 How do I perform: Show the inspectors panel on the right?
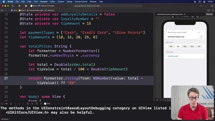click(x=212, y=6)
